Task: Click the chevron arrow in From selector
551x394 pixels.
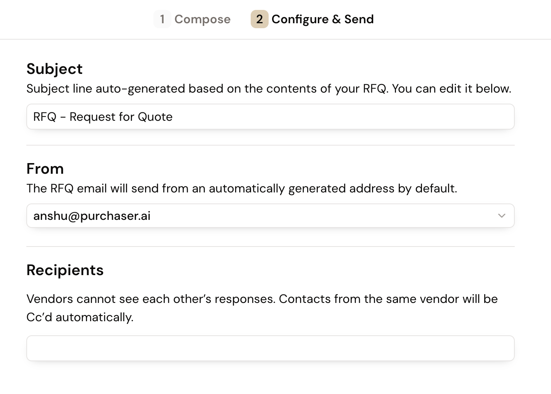Action: 501,216
